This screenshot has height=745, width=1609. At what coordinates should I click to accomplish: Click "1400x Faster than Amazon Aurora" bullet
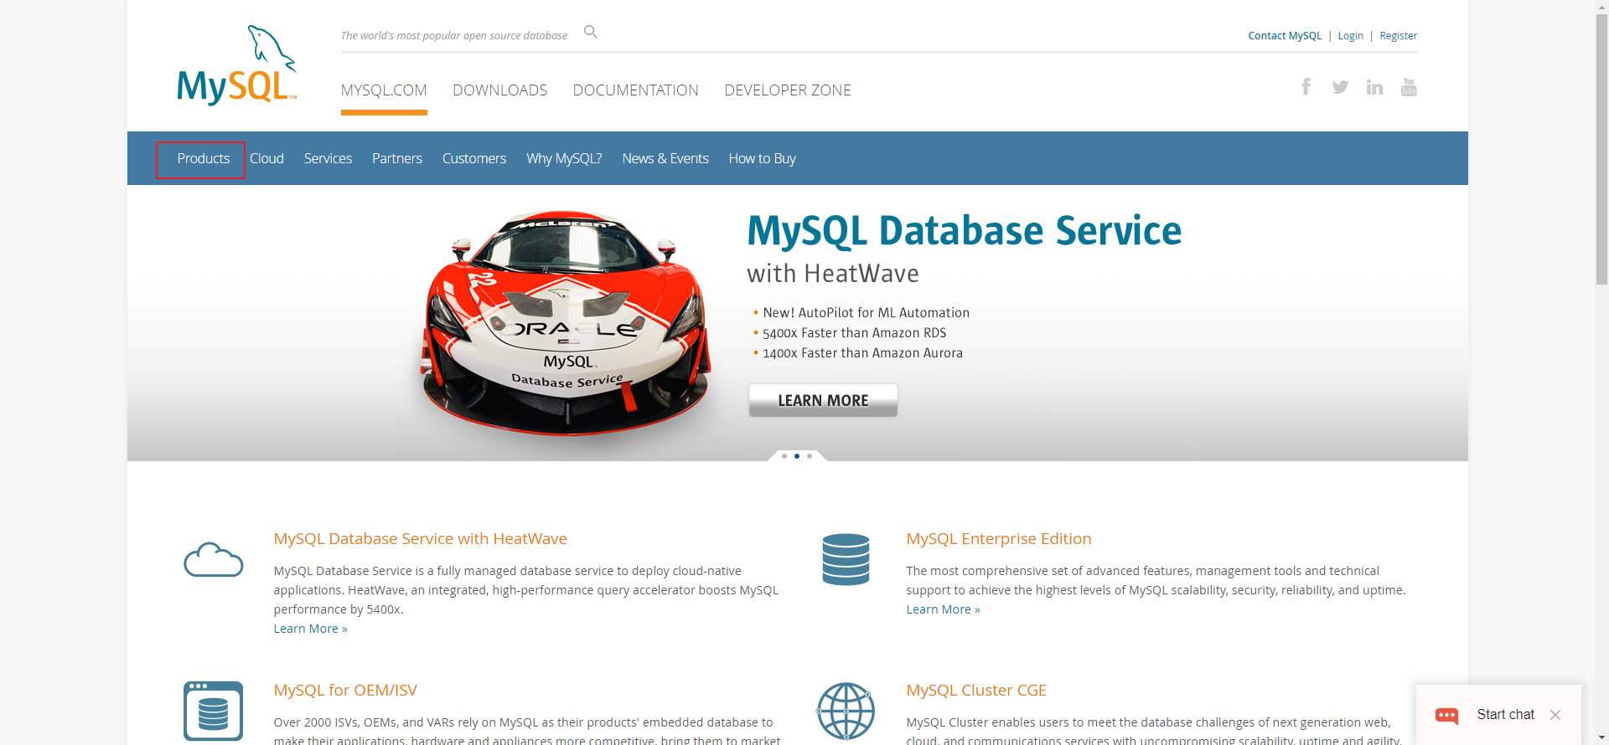(x=863, y=353)
